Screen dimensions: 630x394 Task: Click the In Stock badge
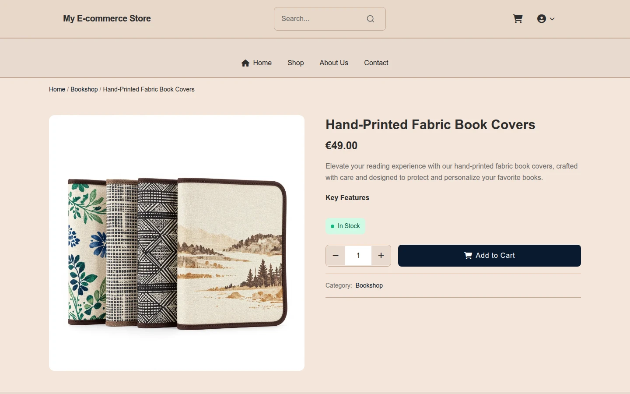coord(345,226)
